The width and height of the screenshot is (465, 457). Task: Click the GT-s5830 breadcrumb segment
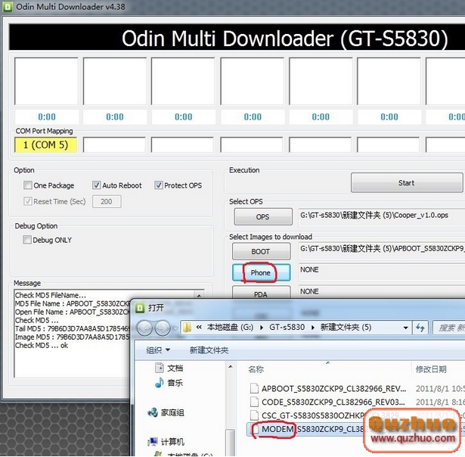coord(287,328)
